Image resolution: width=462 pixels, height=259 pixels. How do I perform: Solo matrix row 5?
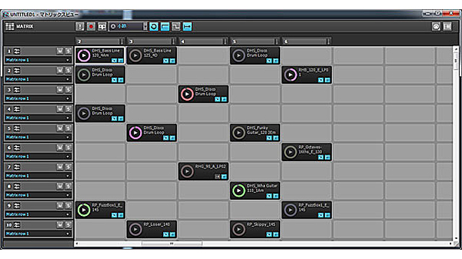click(x=68, y=128)
